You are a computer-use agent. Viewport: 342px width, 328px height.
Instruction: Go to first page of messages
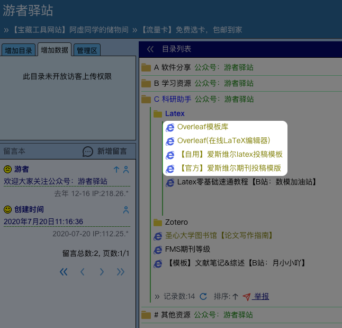64,272
